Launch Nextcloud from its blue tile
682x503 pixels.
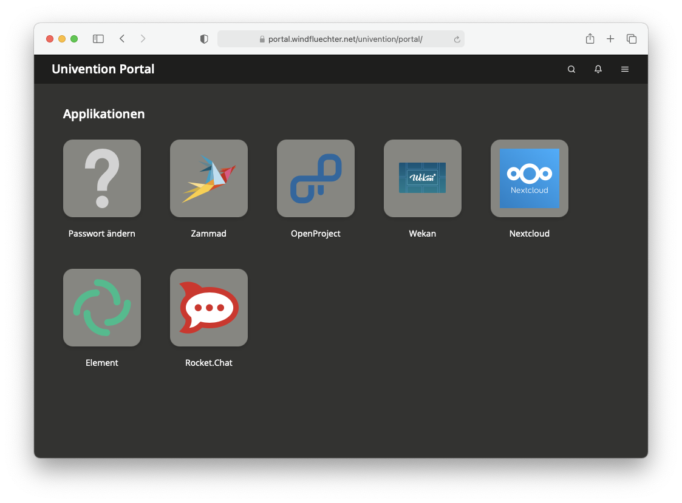click(530, 178)
